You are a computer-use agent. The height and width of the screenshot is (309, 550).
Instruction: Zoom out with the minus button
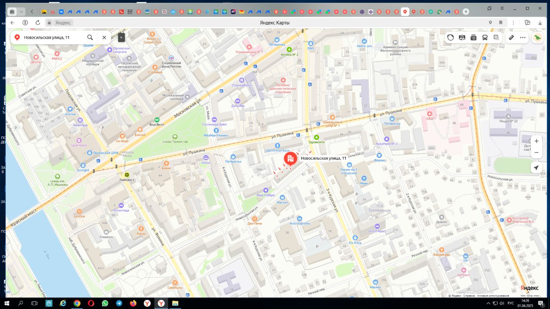coord(536,152)
